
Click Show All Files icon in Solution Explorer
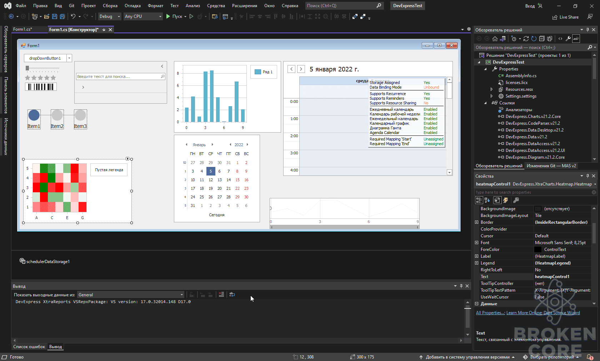(549, 39)
